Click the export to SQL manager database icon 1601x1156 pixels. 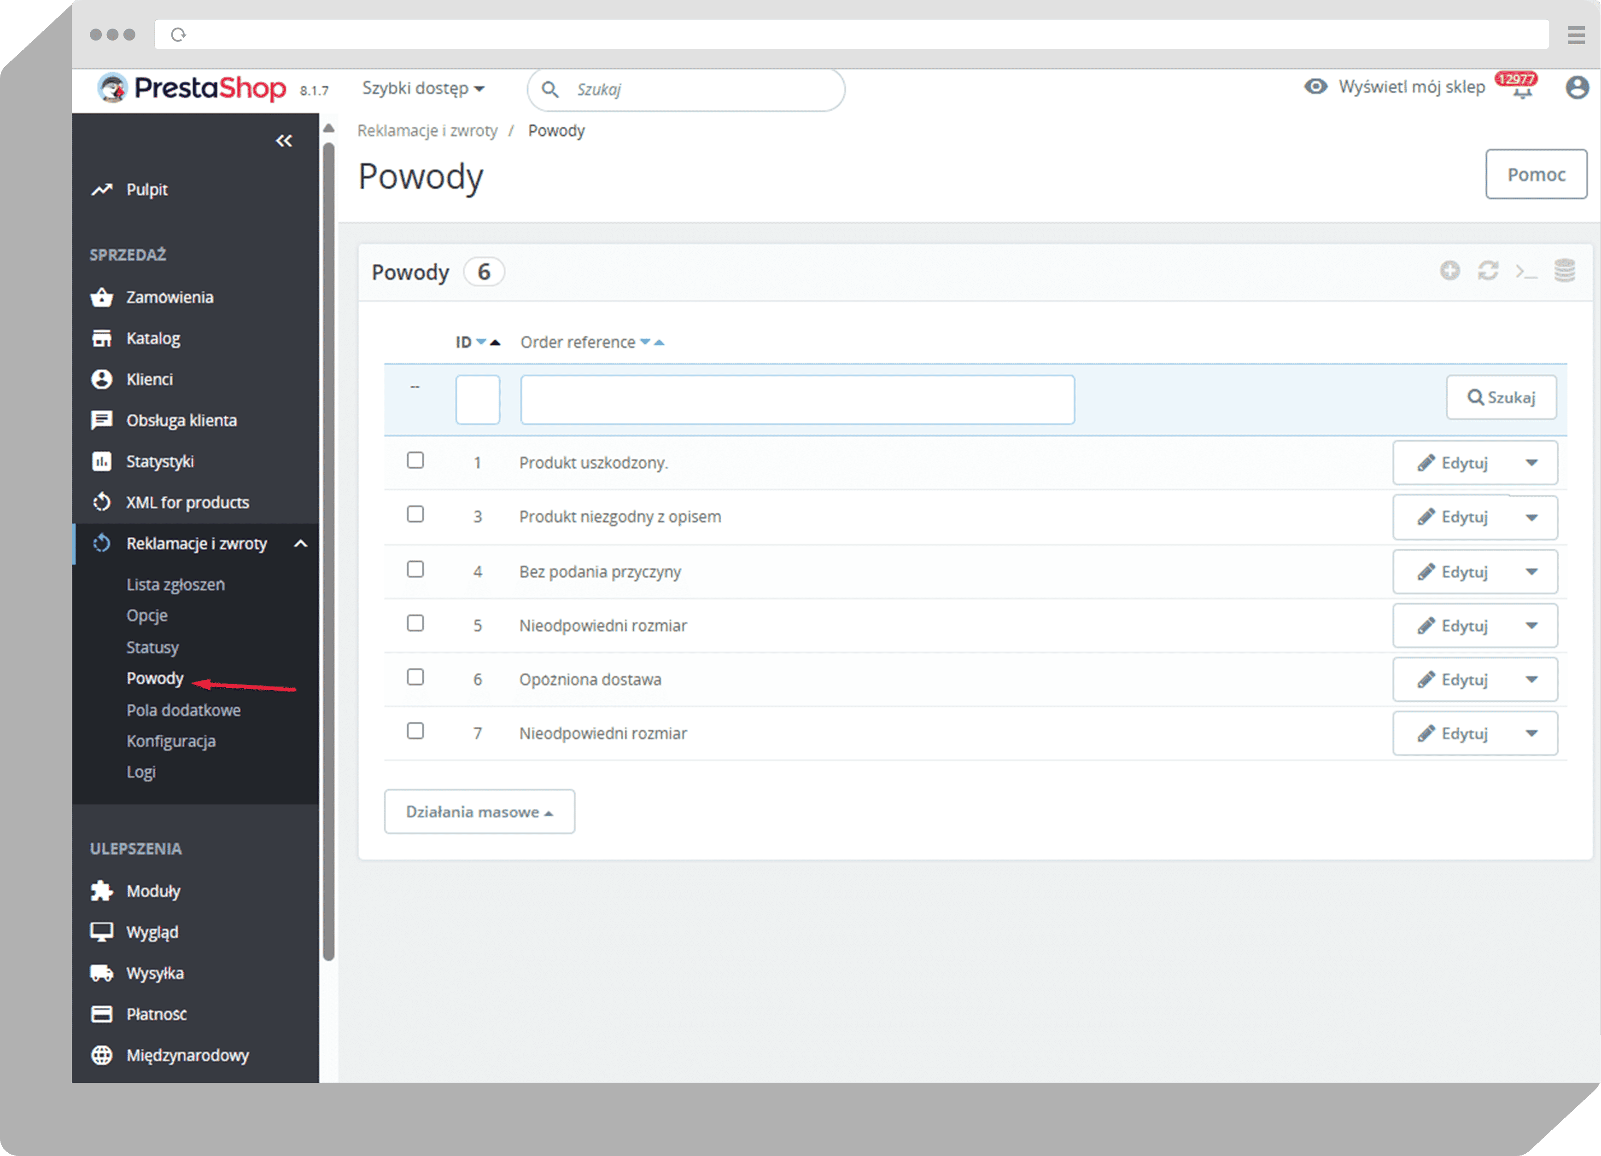[1564, 270]
